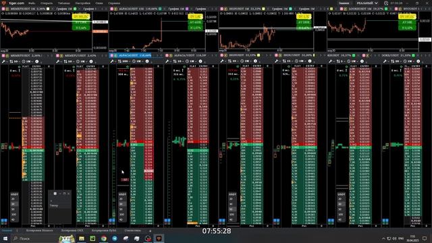This screenshot has height=243, width=432.
Task: Open wrench settings in seventh order book
Action: (331, 61)
